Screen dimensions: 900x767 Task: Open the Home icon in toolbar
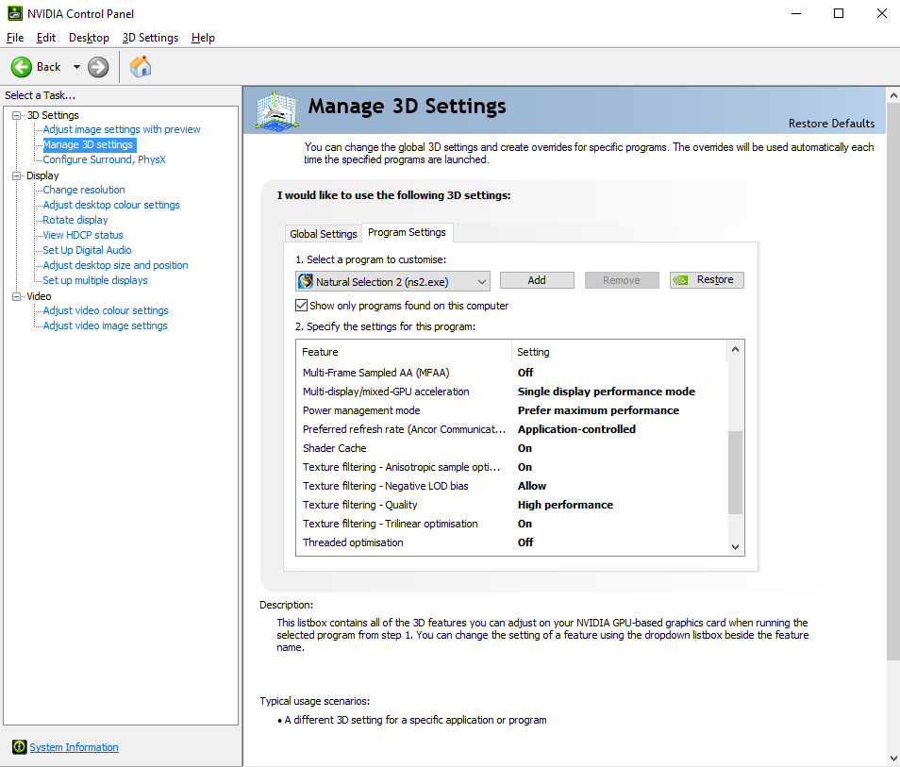(x=141, y=67)
